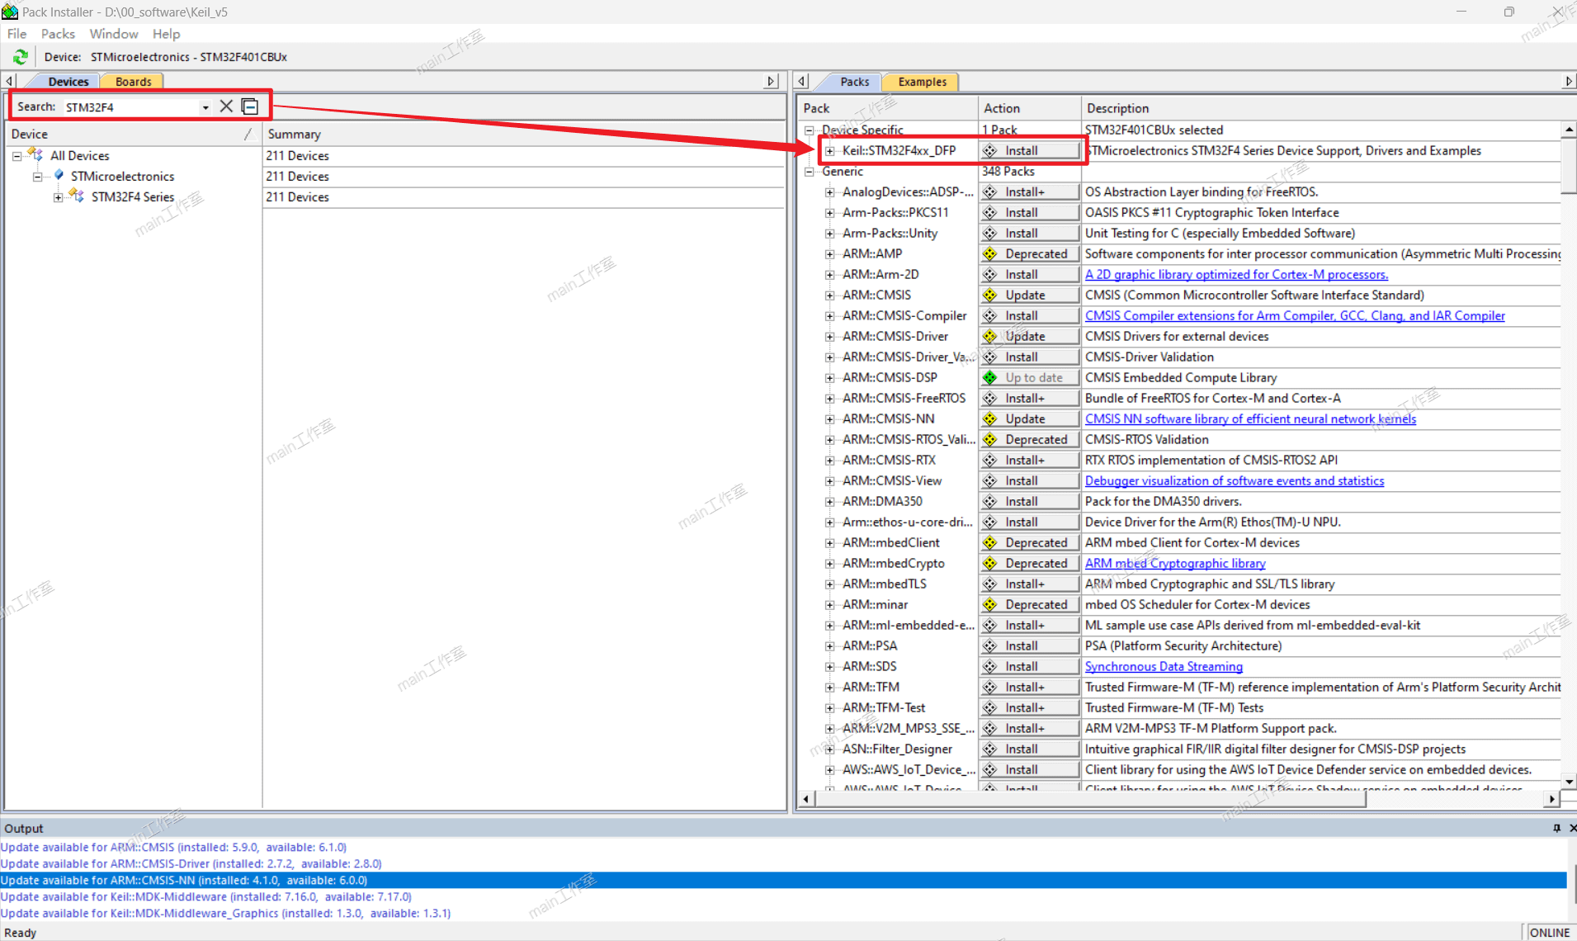Collapse the Generic packs group

point(810,172)
